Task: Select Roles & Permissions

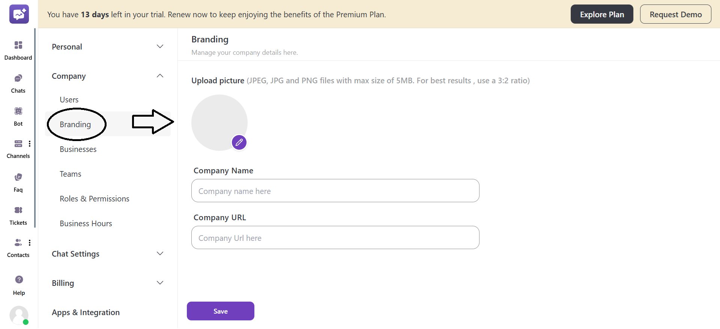Action: point(94,198)
